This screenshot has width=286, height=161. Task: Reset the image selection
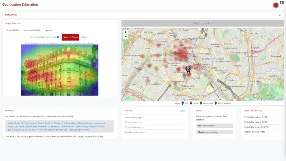(84, 37)
